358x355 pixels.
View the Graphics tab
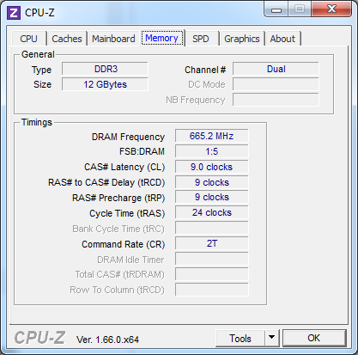point(242,39)
